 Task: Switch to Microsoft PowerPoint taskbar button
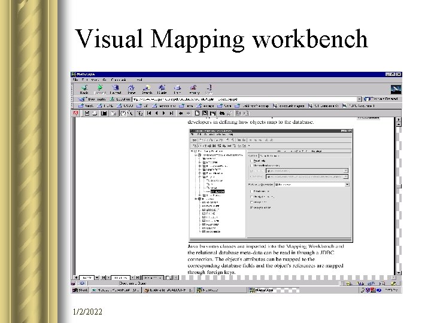pos(116,290)
